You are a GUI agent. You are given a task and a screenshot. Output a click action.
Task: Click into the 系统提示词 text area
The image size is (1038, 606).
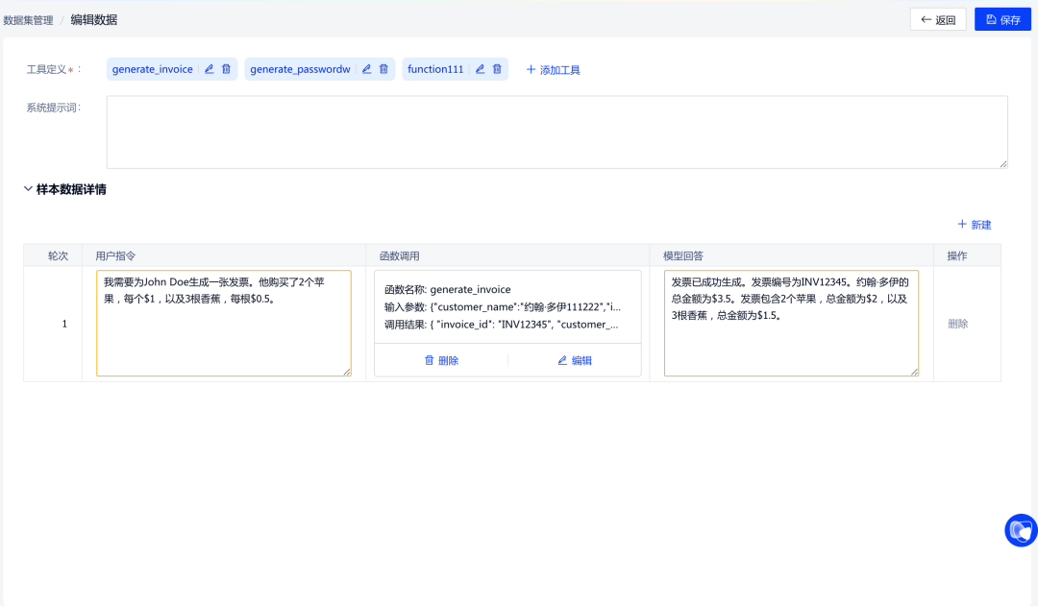(x=556, y=132)
